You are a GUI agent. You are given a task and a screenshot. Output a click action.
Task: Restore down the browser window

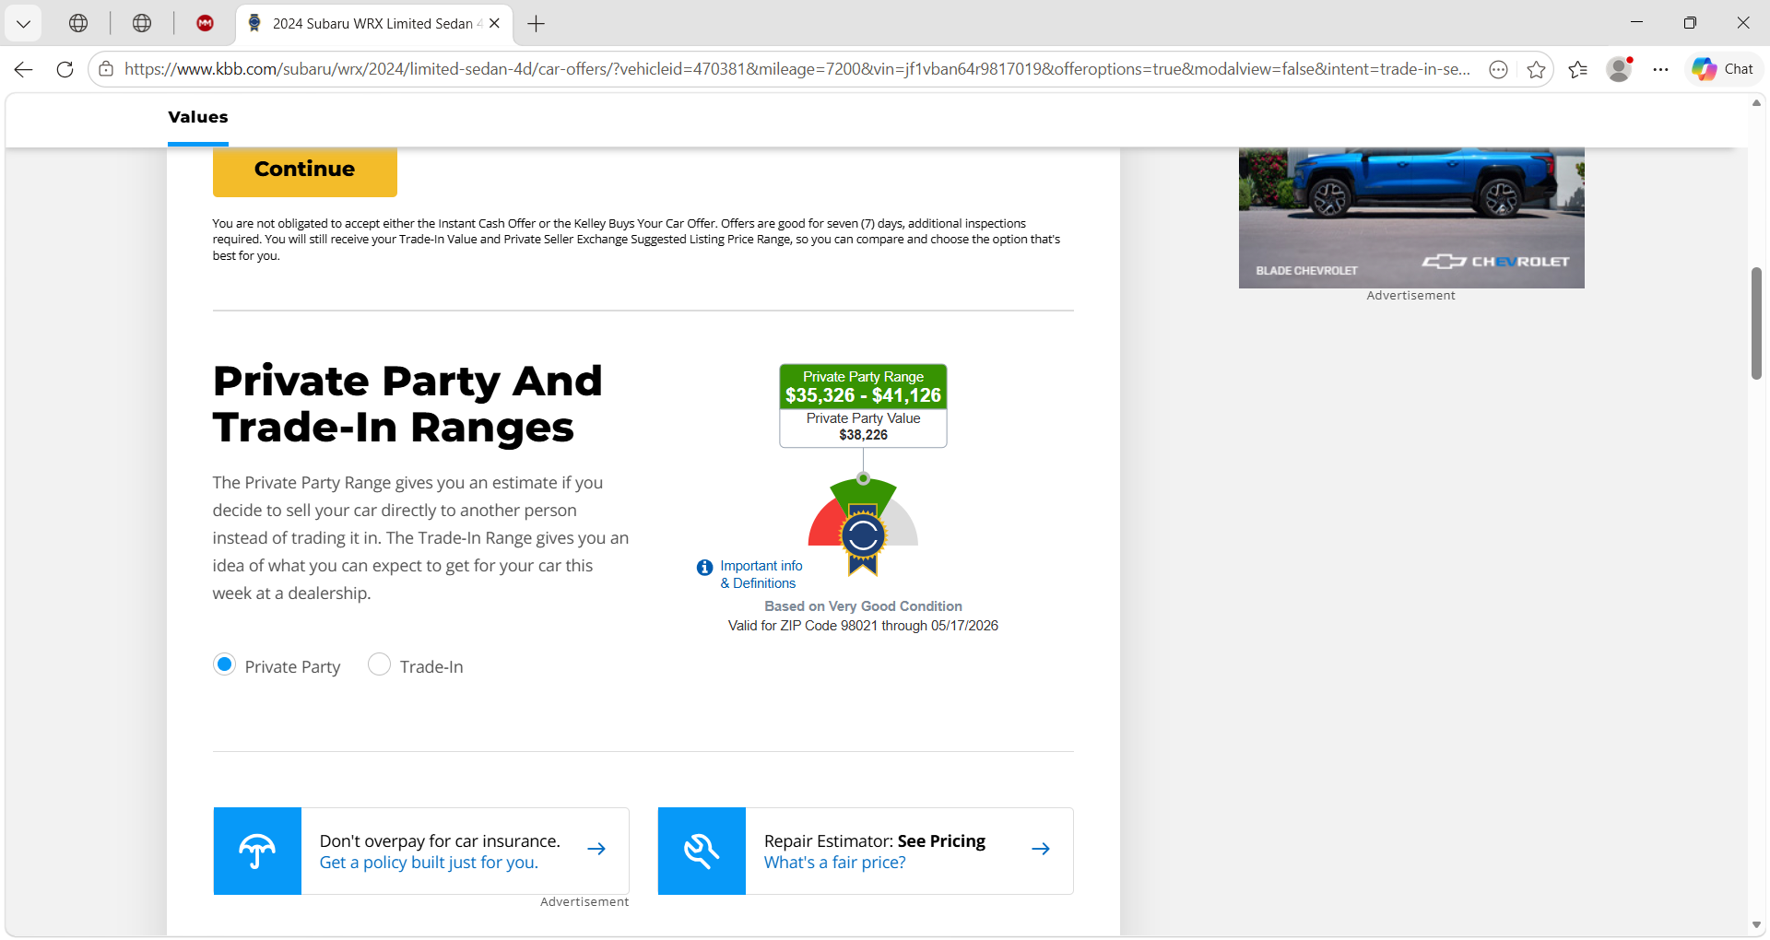(x=1690, y=23)
